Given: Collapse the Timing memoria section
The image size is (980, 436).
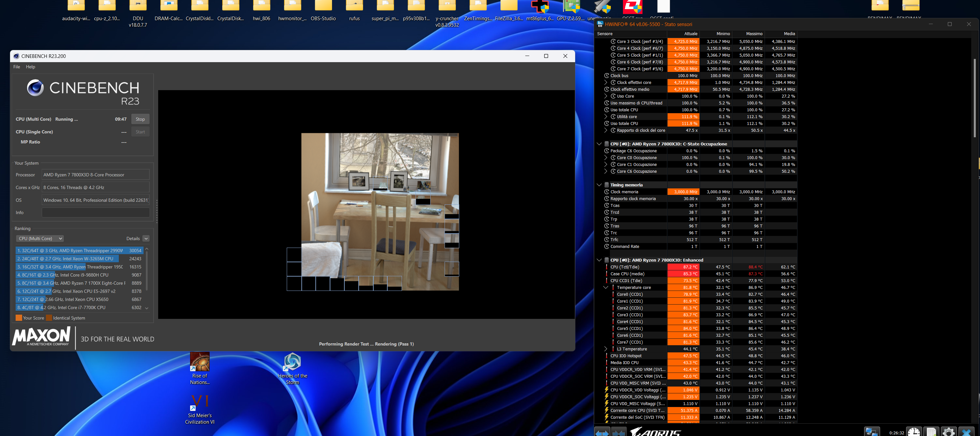Looking at the screenshot, I should (599, 185).
